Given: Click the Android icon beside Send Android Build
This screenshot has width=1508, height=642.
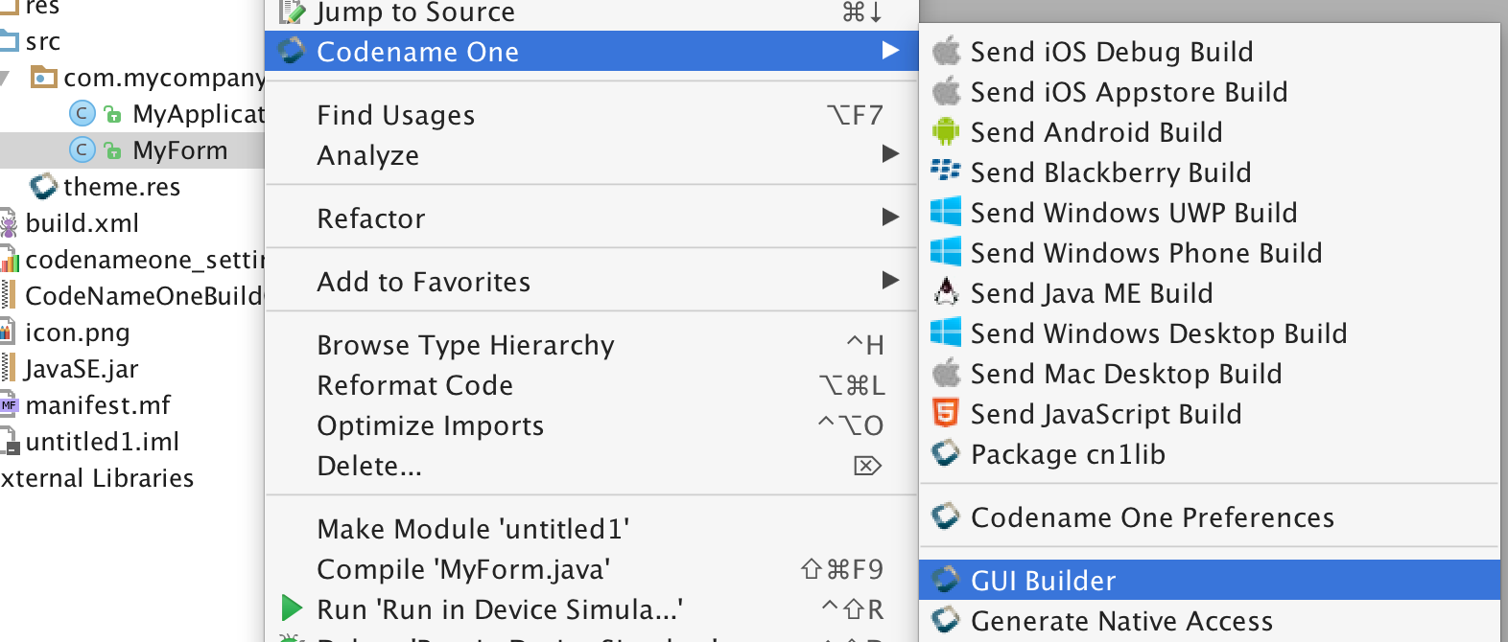Looking at the screenshot, I should coord(947,132).
